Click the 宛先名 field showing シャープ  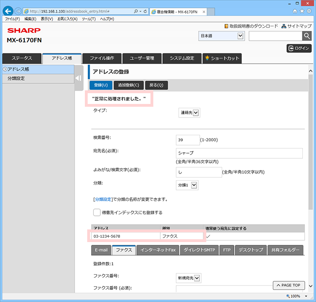[x=239, y=153]
